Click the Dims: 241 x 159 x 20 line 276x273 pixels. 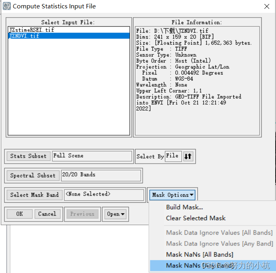(x=175, y=37)
